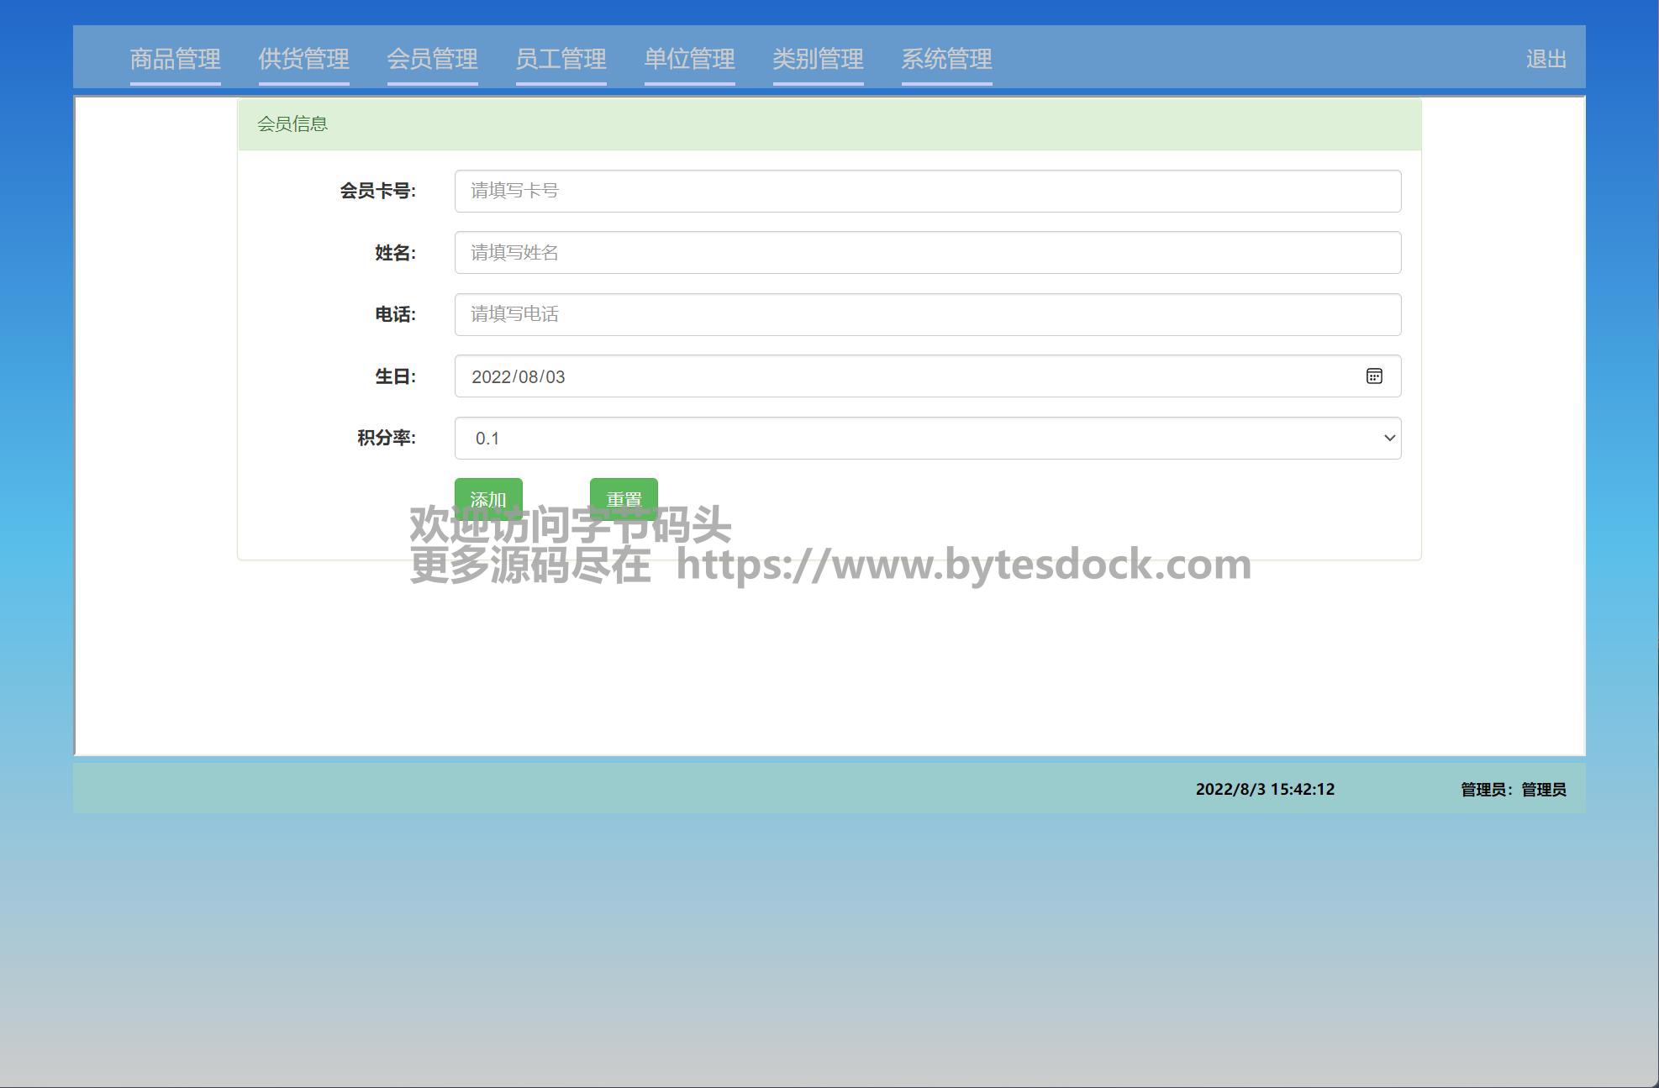The image size is (1659, 1088).
Task: Open 类别管理 menu
Action: pos(818,59)
